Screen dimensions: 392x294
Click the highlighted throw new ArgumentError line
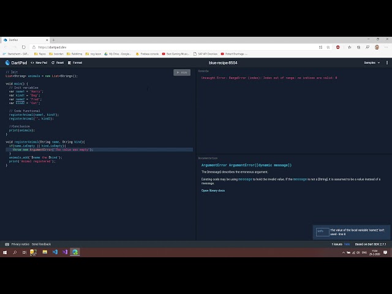99,149
